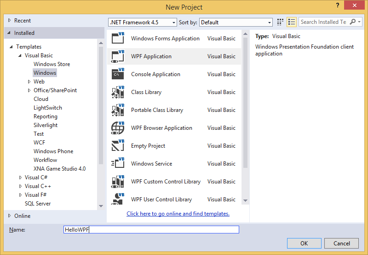Select XNA Game Studio 4.0 category
Viewport: 368px width, 255px height.
coord(59,169)
